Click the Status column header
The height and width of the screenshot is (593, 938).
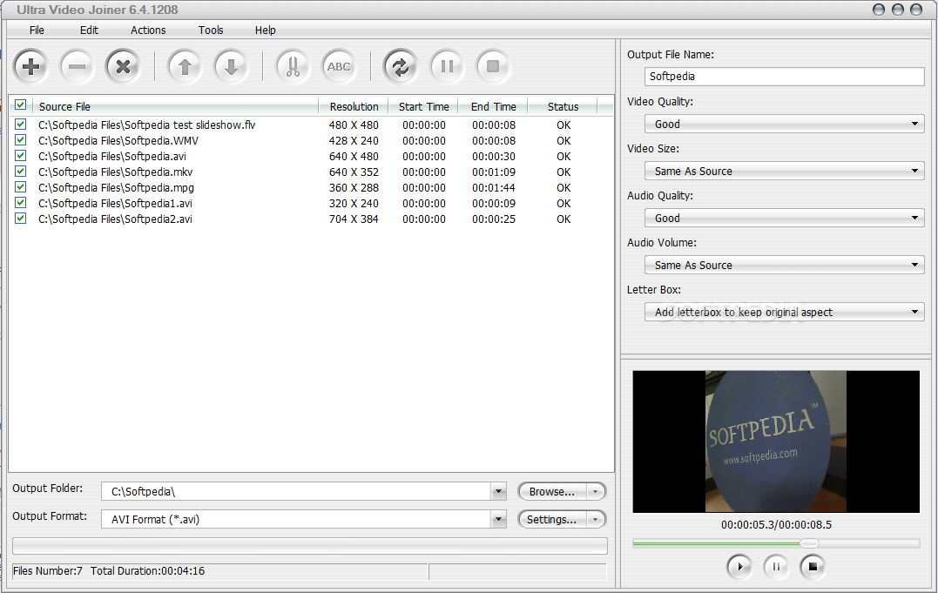click(x=563, y=106)
